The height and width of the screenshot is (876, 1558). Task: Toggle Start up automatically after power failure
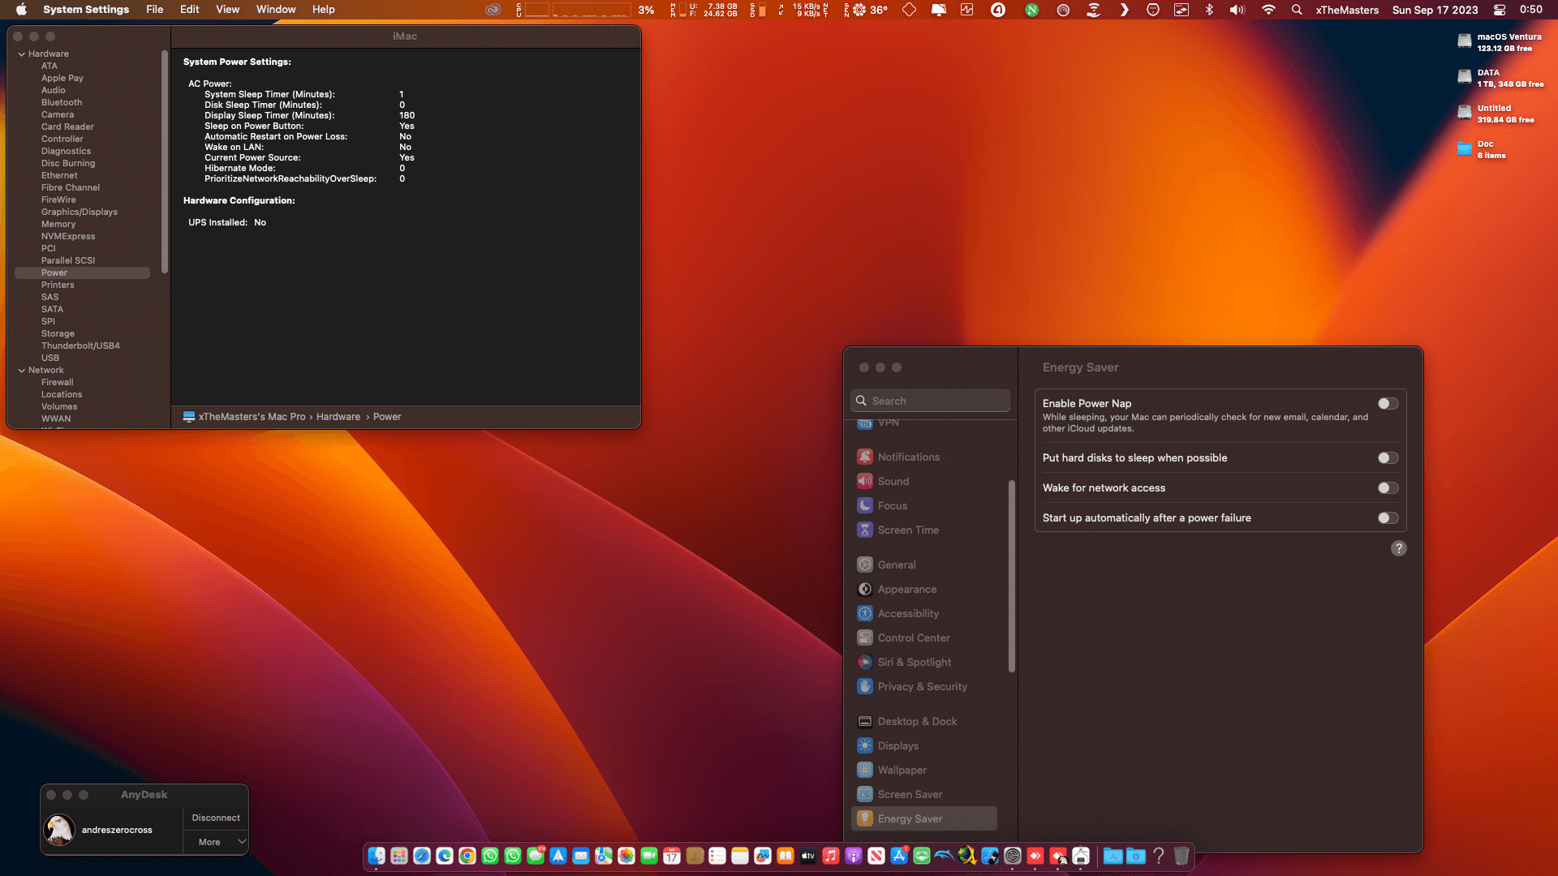[x=1388, y=517]
